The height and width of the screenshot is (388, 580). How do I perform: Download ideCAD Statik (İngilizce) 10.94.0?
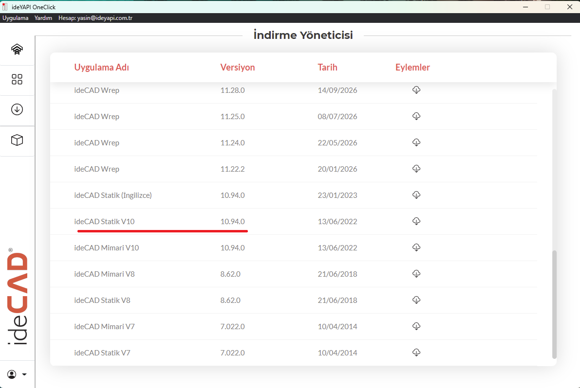click(x=416, y=194)
